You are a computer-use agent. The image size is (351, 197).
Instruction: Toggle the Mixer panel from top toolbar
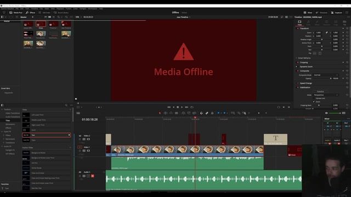click(x=308, y=13)
